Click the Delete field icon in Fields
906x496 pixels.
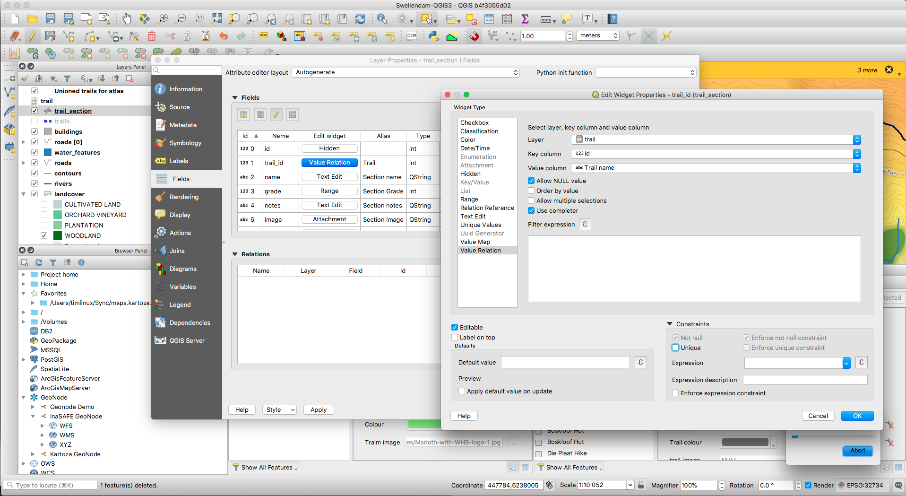point(260,114)
